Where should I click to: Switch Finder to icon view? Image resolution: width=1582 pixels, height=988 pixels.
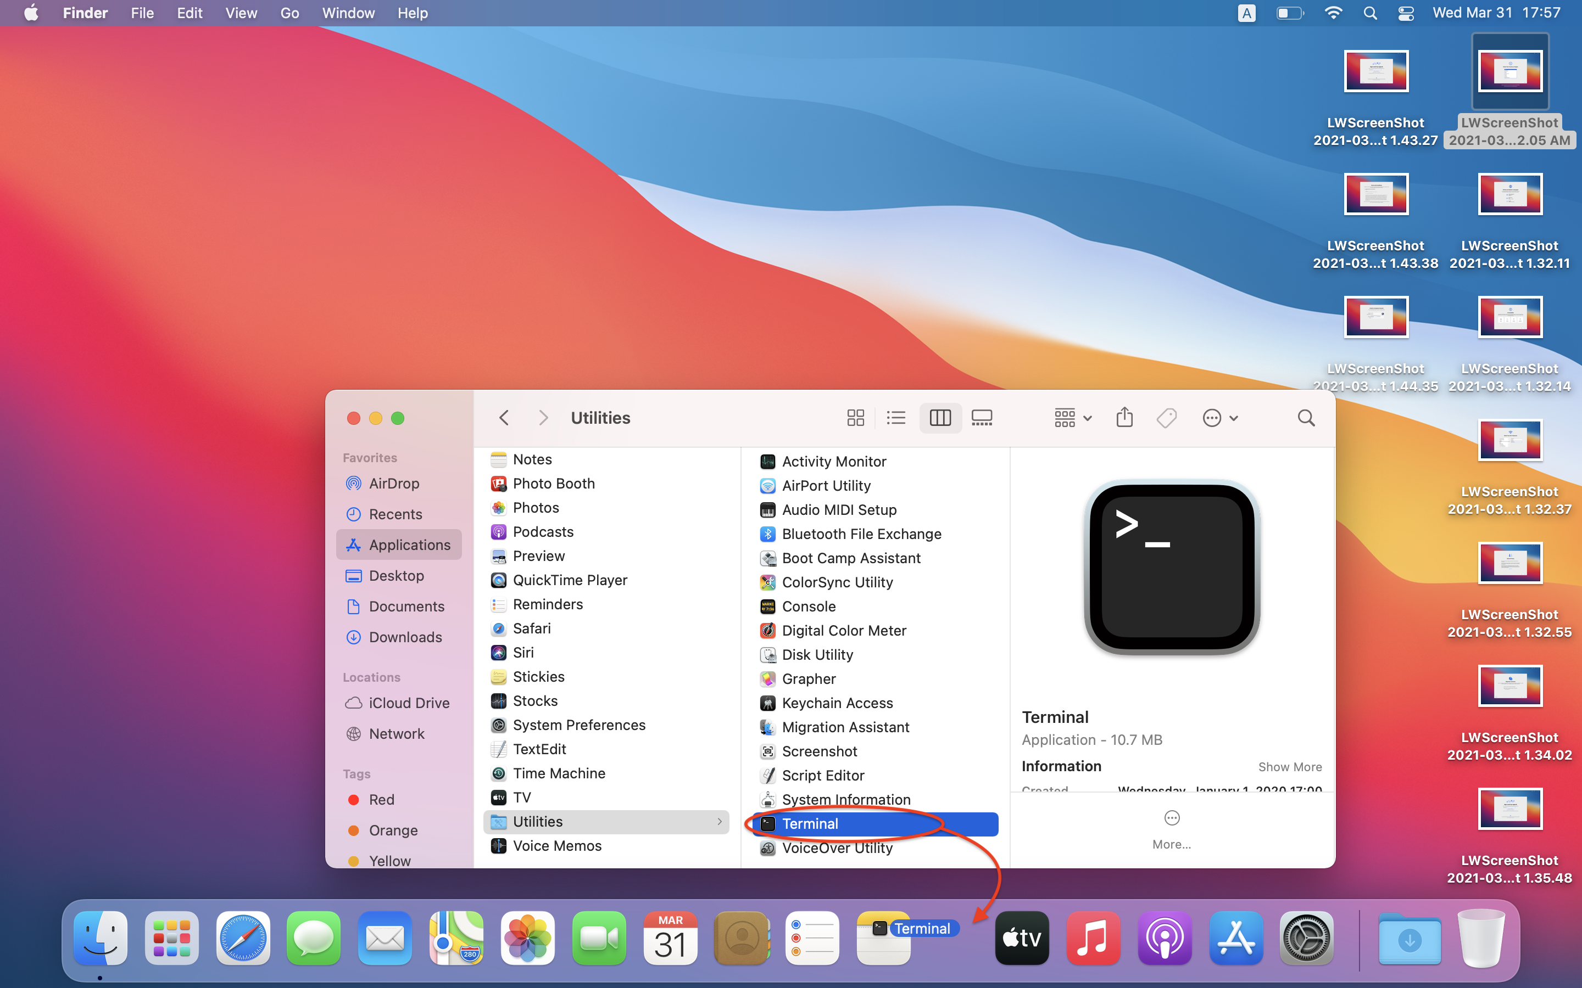pos(855,418)
